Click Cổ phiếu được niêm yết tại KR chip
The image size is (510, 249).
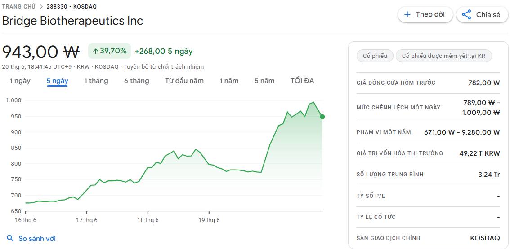coord(443,56)
